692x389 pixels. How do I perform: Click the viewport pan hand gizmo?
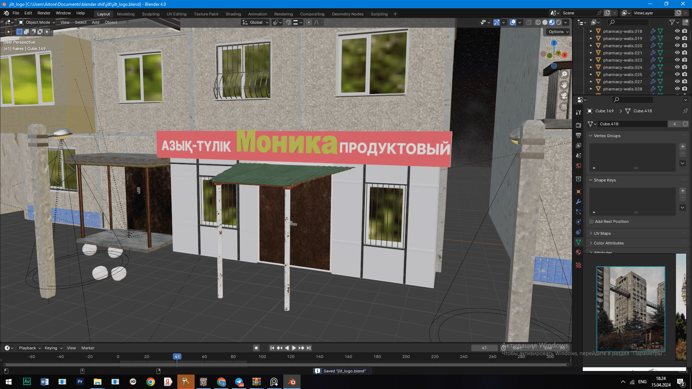[564, 85]
